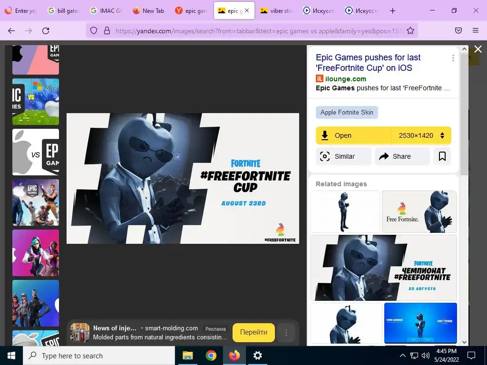Open the Windows Start menu
This screenshot has height=365, width=487.
pos(11,355)
